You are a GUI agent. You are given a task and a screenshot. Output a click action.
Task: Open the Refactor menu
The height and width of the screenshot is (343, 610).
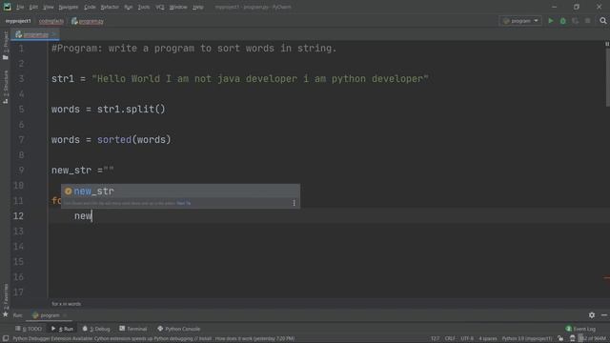click(110, 7)
